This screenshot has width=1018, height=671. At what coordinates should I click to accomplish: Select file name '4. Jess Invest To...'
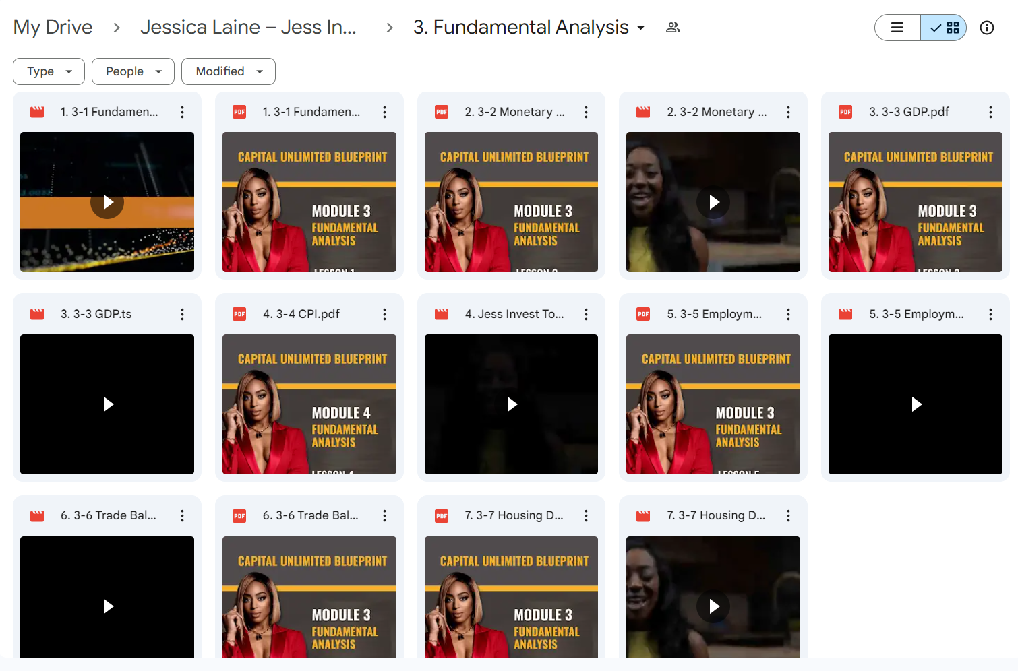[514, 314]
